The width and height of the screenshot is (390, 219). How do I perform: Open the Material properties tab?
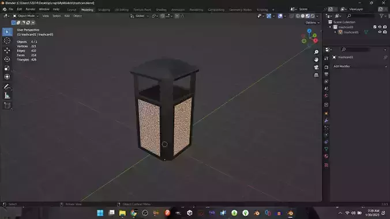click(x=327, y=156)
